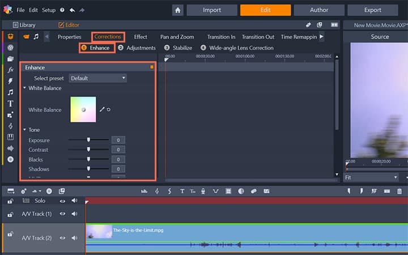
Task: Toggle the speaker on the Solo row
Action: click(x=74, y=201)
